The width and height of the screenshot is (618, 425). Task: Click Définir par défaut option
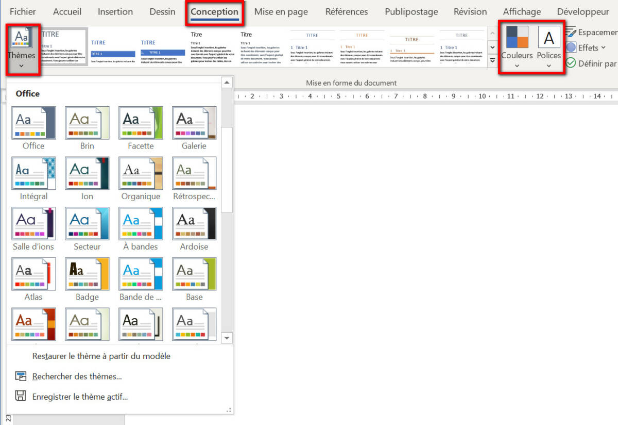click(592, 63)
